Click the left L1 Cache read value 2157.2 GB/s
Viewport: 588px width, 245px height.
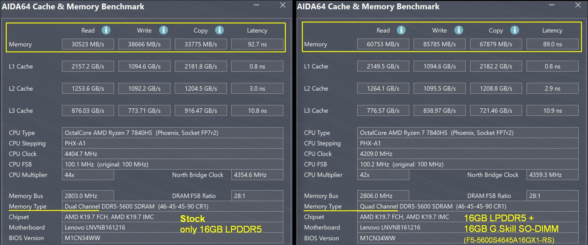point(88,66)
